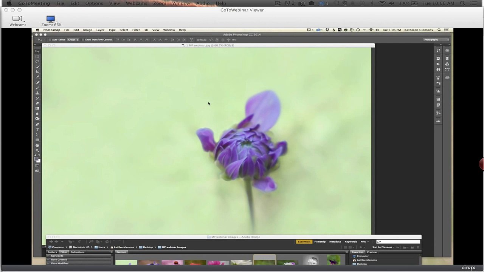Image resolution: width=484 pixels, height=272 pixels.
Task: Select the Path Selection tool
Action: tap(37, 134)
